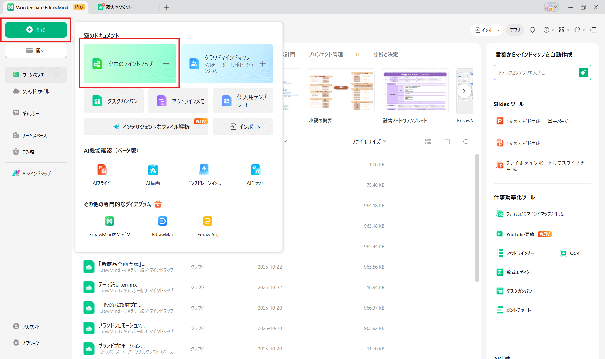
Task: Select the タスクカンバン document type
Action: click(113, 101)
